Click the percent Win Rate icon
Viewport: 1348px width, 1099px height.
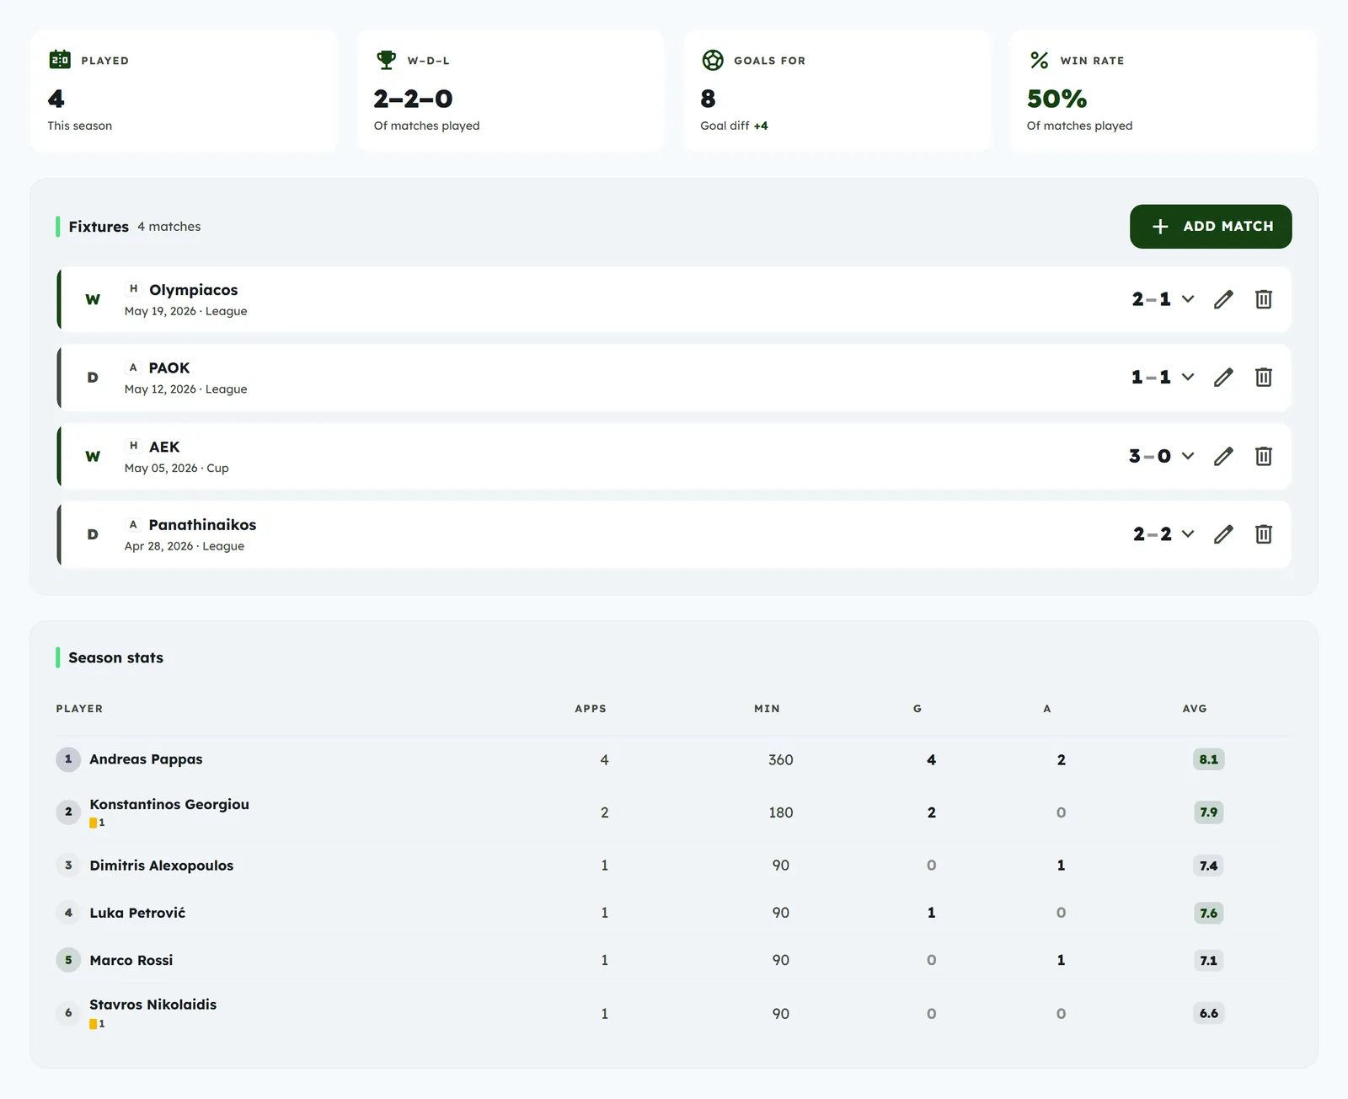[x=1039, y=60]
